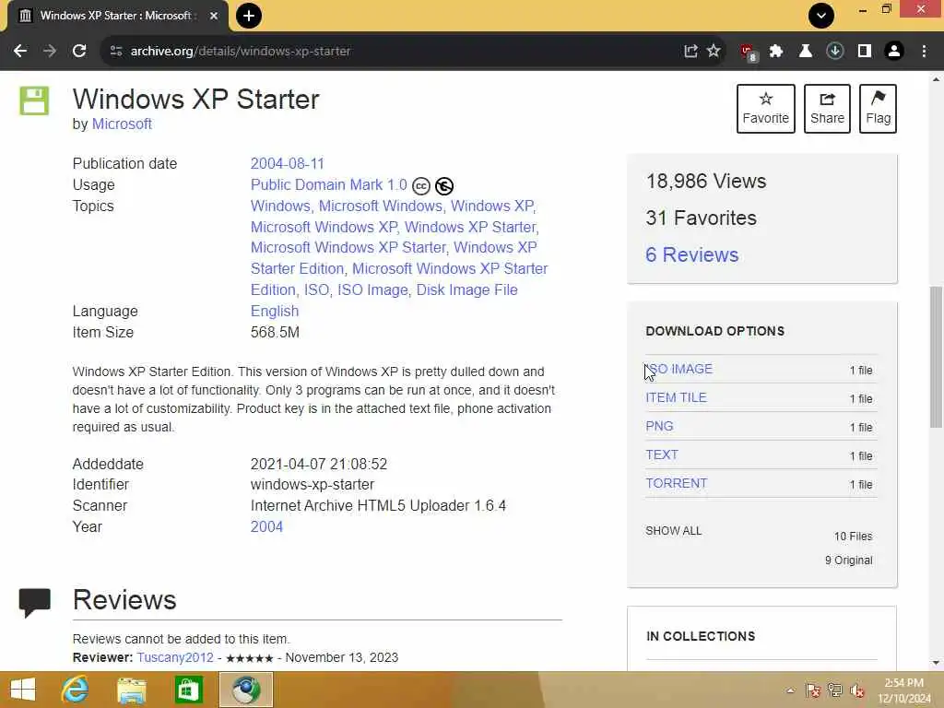Bookmark this page with the star icon
The image size is (944, 708).
[x=714, y=51]
